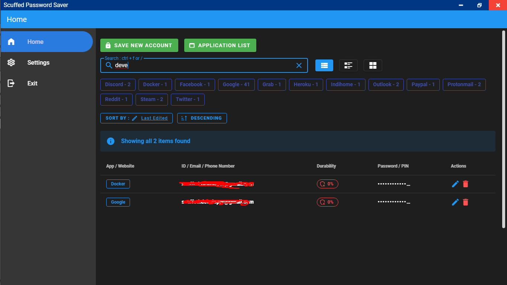Filter by Heroku - 1 chip
Screen dimensions: 507x285
(x=306, y=84)
